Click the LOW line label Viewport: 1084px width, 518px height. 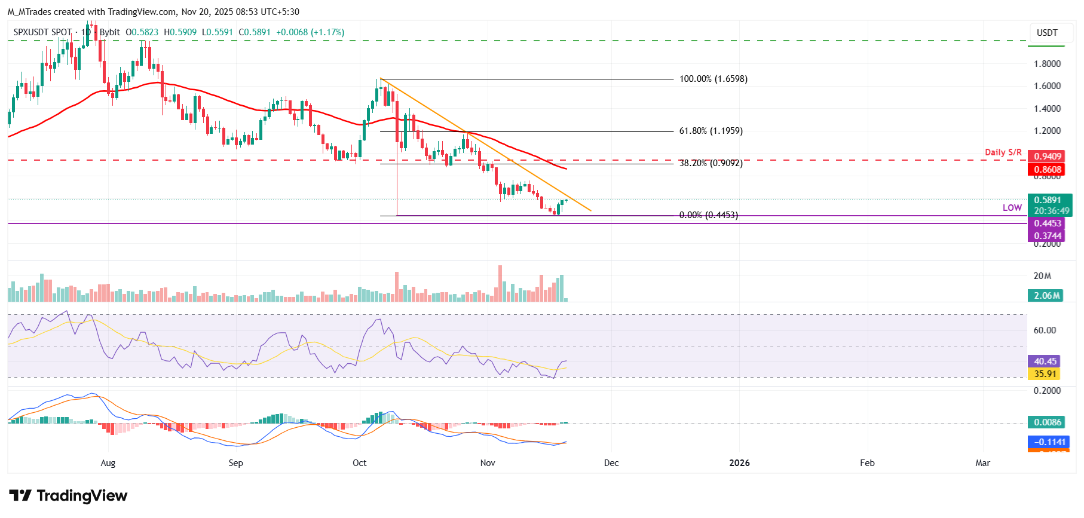(1012, 208)
